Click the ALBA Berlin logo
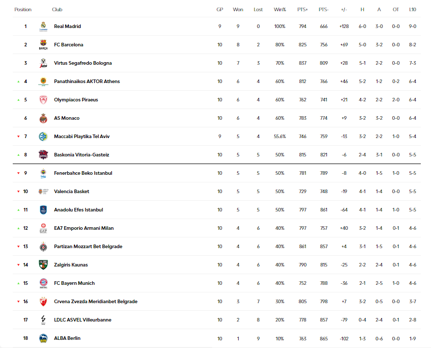Viewport: 431px width, 348px height. pyautogui.click(x=43, y=338)
